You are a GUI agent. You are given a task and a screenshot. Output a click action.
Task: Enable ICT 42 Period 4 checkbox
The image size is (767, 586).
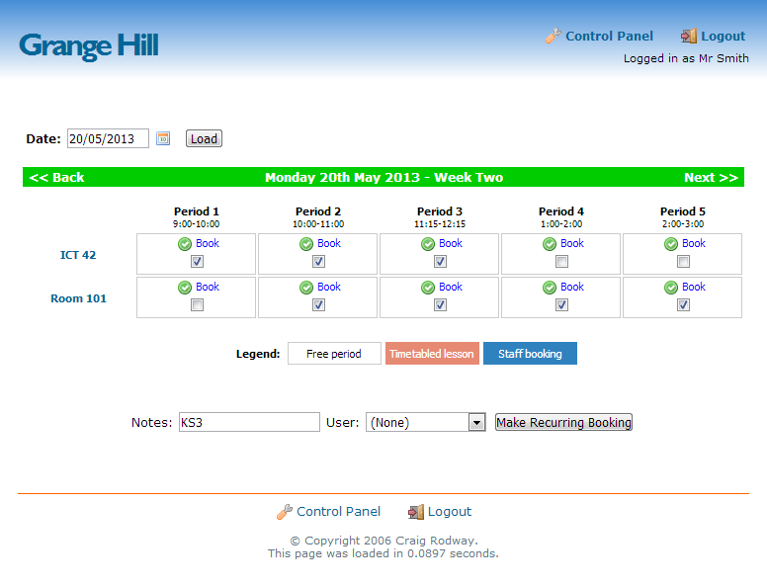561,262
